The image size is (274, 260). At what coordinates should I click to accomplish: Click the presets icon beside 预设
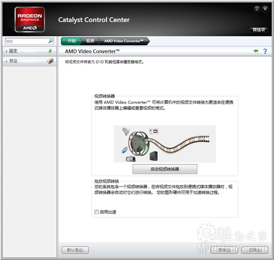(50, 61)
